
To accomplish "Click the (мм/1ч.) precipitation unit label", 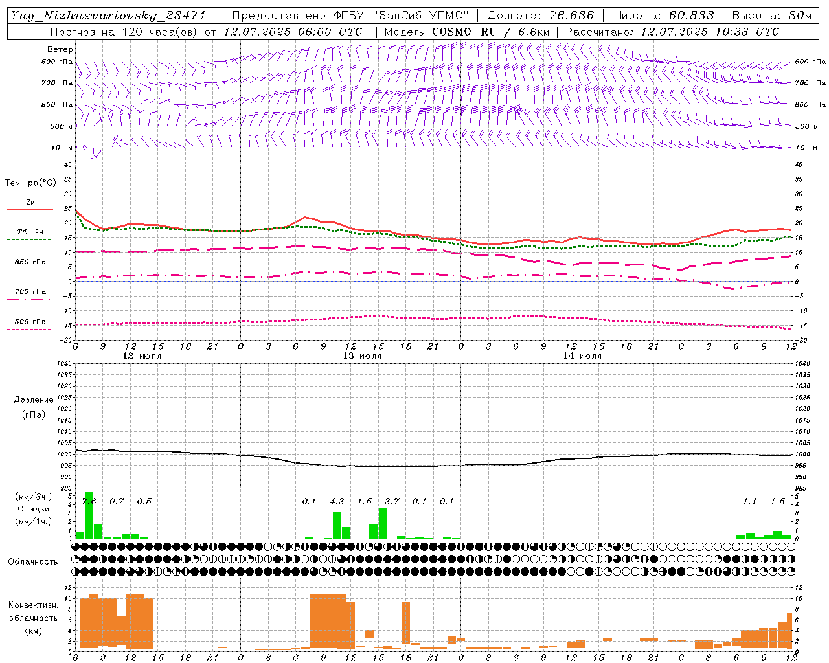I will click(34, 521).
